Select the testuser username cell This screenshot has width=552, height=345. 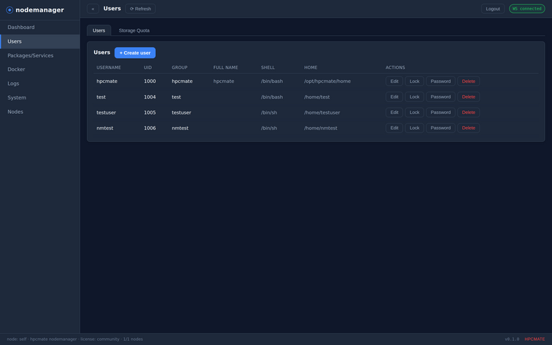pos(106,112)
